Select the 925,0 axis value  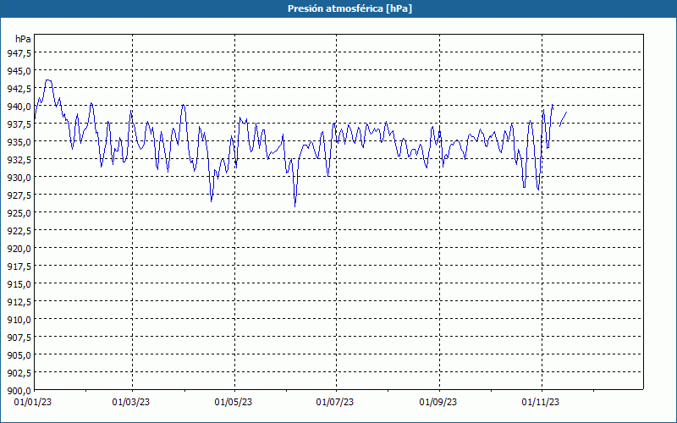coord(19,213)
